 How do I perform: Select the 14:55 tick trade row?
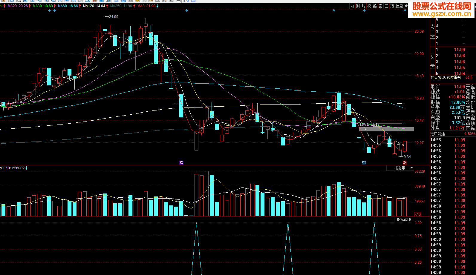(x=453, y=140)
